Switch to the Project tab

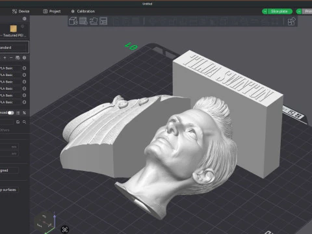(x=52, y=11)
